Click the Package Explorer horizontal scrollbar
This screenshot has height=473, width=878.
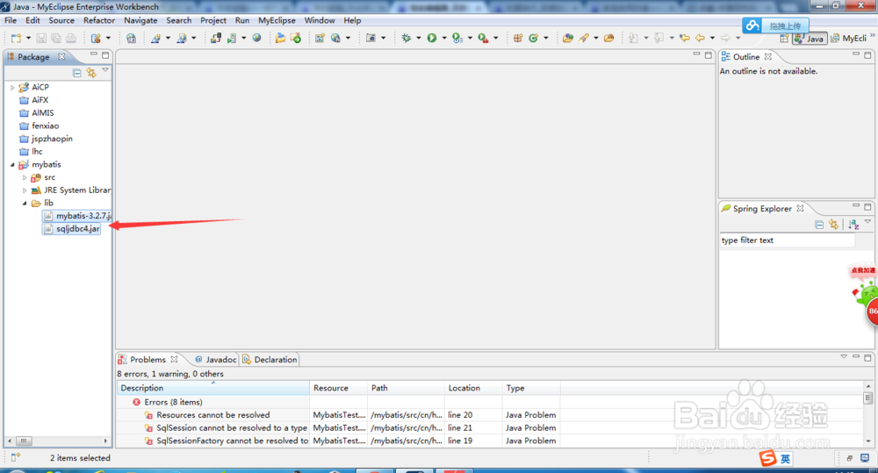(x=57, y=441)
